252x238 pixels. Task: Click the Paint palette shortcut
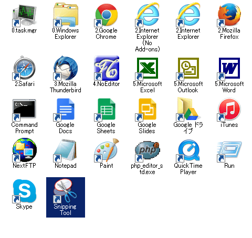pyautogui.click(x=106, y=150)
